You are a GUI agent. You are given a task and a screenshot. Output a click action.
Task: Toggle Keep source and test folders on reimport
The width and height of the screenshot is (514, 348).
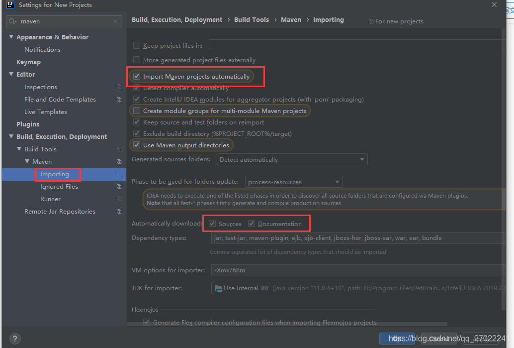click(x=137, y=122)
